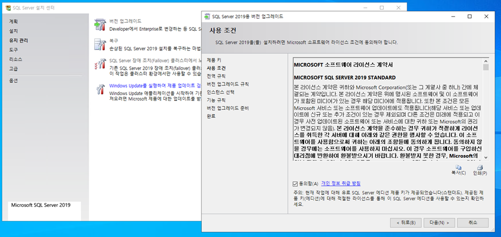Click the 버전 업그레이드 준비 wizard step
501x237 pixels.
pos(228,108)
